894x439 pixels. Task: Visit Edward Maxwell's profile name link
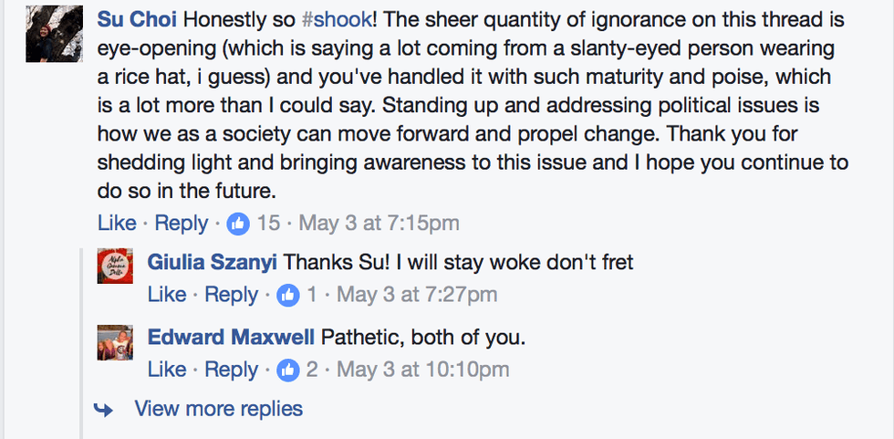click(x=231, y=338)
